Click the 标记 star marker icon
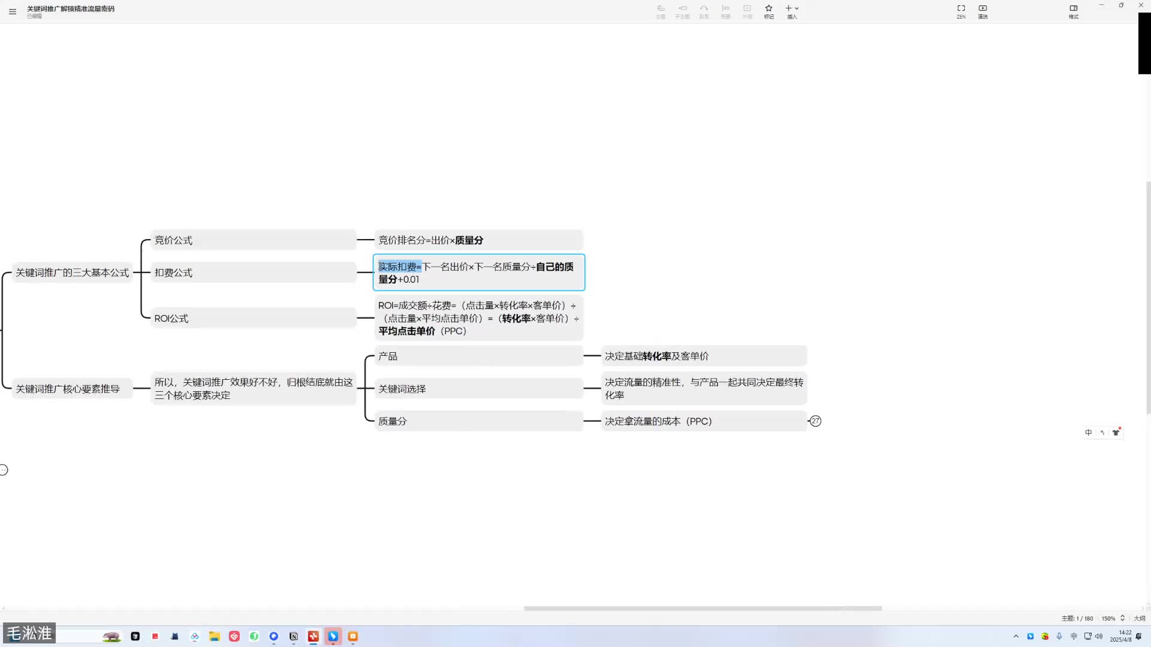This screenshot has width=1151, height=647. [769, 11]
